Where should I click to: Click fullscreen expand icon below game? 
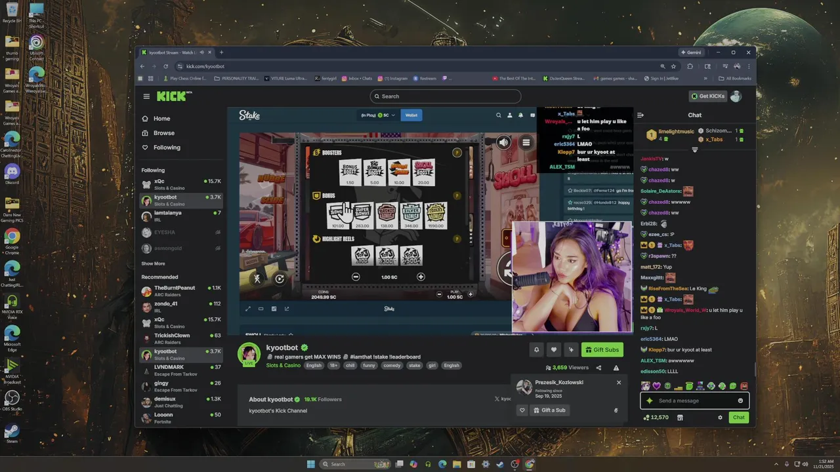pyautogui.click(x=247, y=309)
